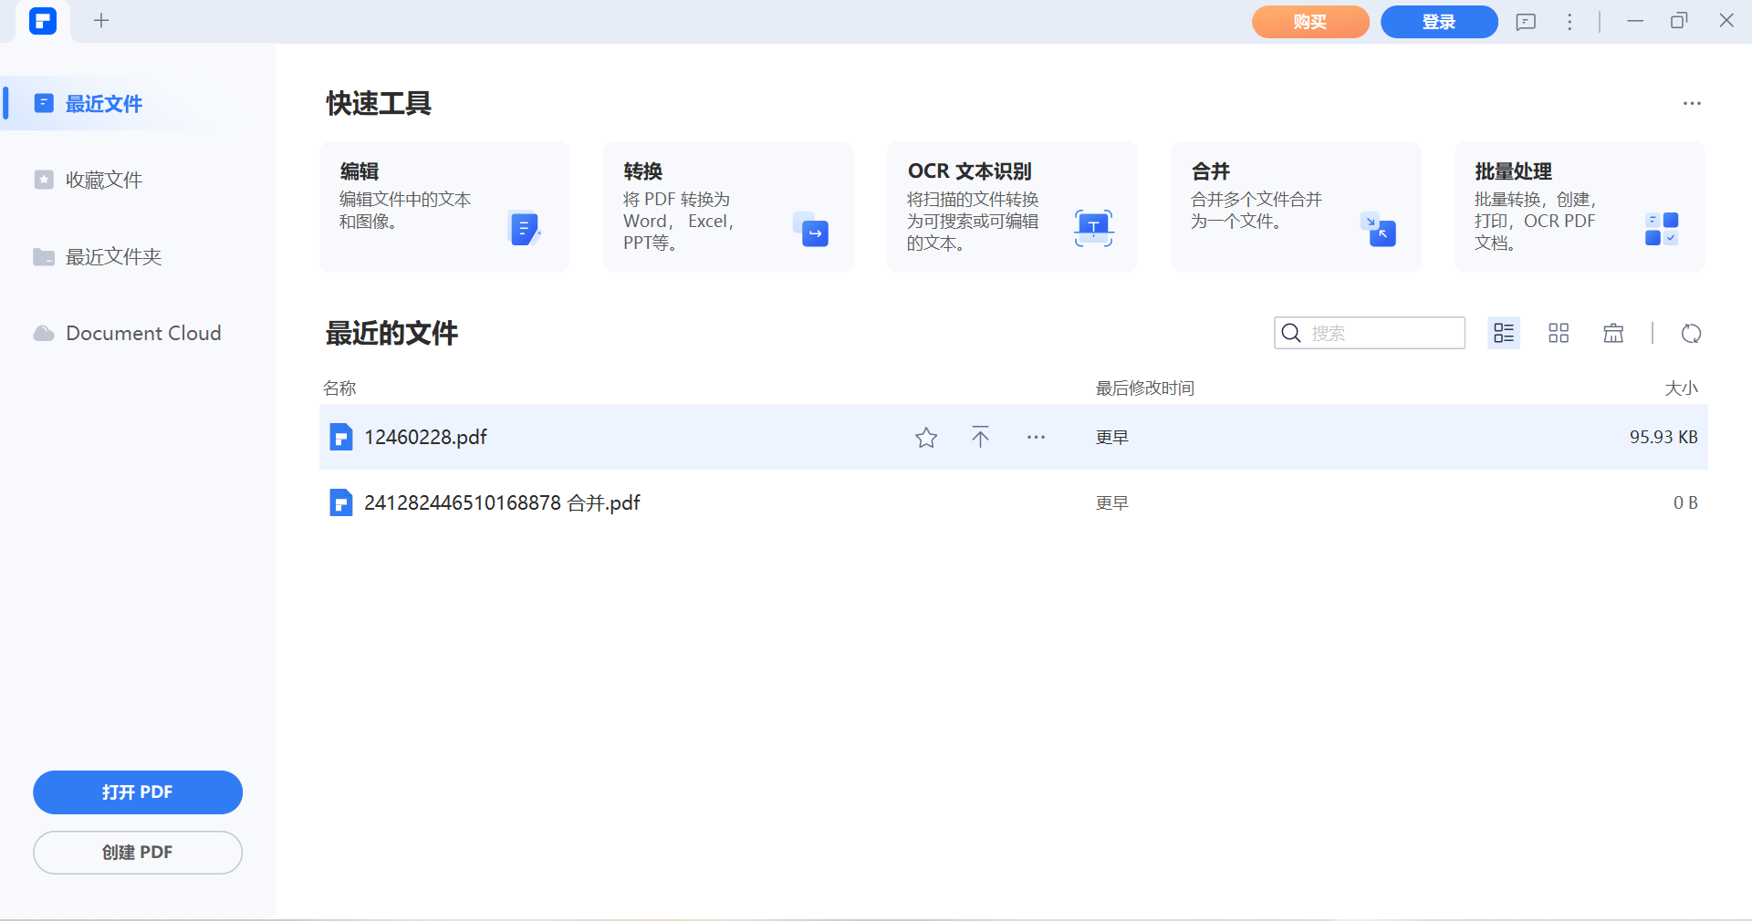Open the 合并.pdf file in list
Image resolution: width=1752 pixels, height=921 pixels.
click(x=502, y=503)
